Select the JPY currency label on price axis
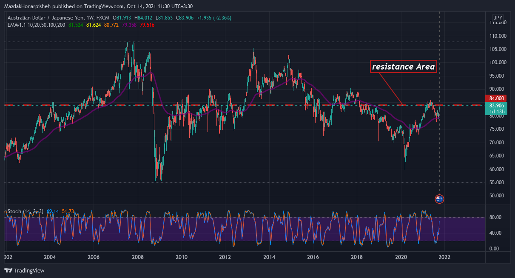515x278 pixels. (498, 17)
